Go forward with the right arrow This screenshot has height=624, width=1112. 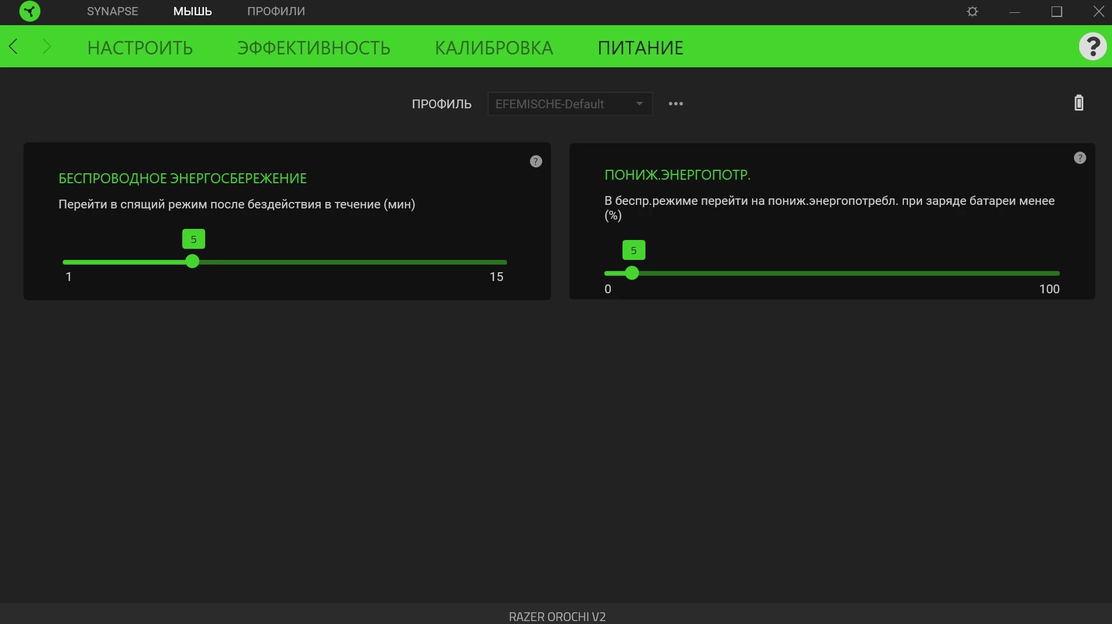tap(47, 46)
